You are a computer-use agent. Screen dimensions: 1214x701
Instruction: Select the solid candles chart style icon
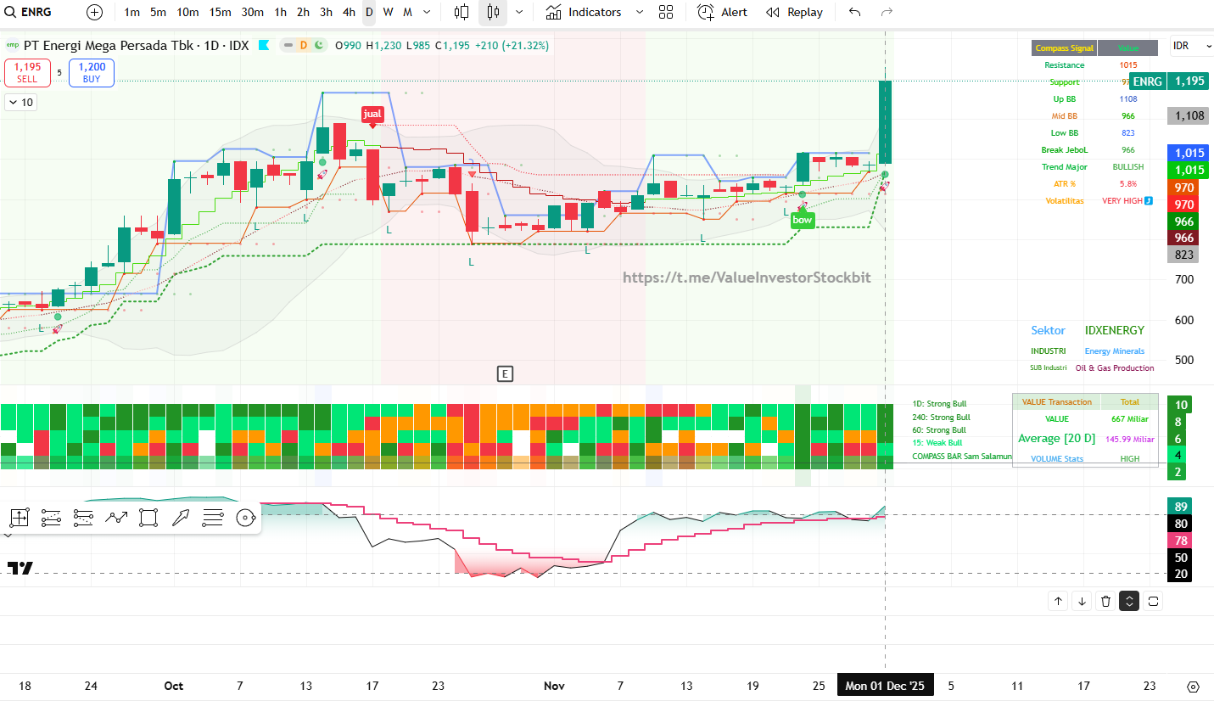493,12
